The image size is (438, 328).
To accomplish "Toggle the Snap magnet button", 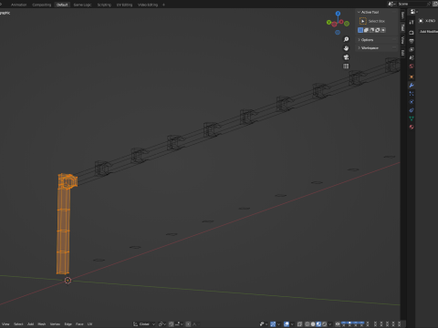I will tap(172, 324).
